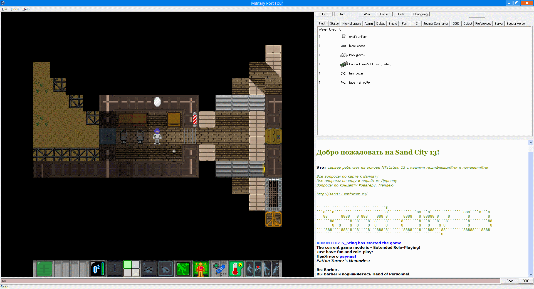Click the first blue figure action icon
Image resolution: width=534 pixels, height=289 pixels.
pos(249,269)
